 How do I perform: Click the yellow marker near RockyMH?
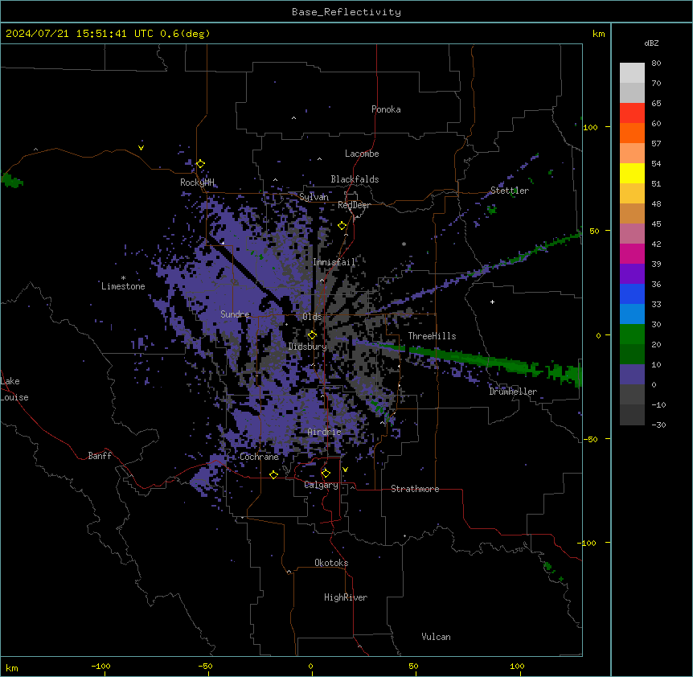[x=200, y=164]
